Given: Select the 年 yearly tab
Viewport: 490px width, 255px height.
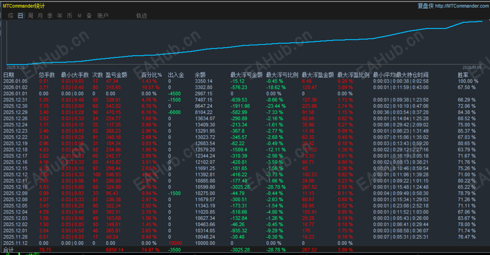Looking at the screenshot, I should 60,16.
